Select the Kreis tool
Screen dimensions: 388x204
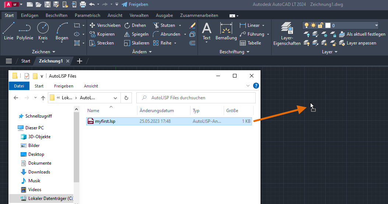pos(43,30)
